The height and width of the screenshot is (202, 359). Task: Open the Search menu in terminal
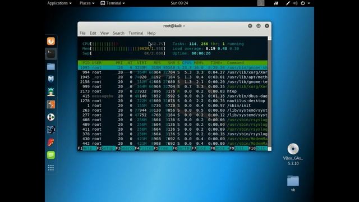118,33
